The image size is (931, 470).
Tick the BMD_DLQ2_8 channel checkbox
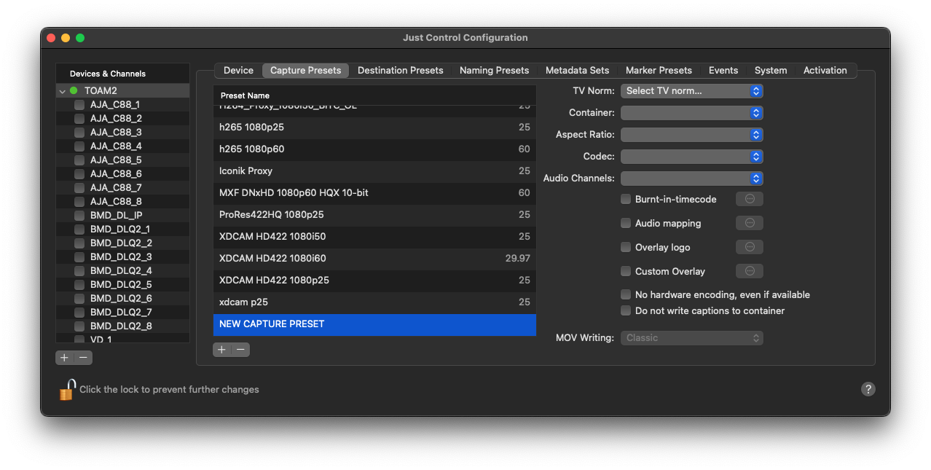[79, 326]
